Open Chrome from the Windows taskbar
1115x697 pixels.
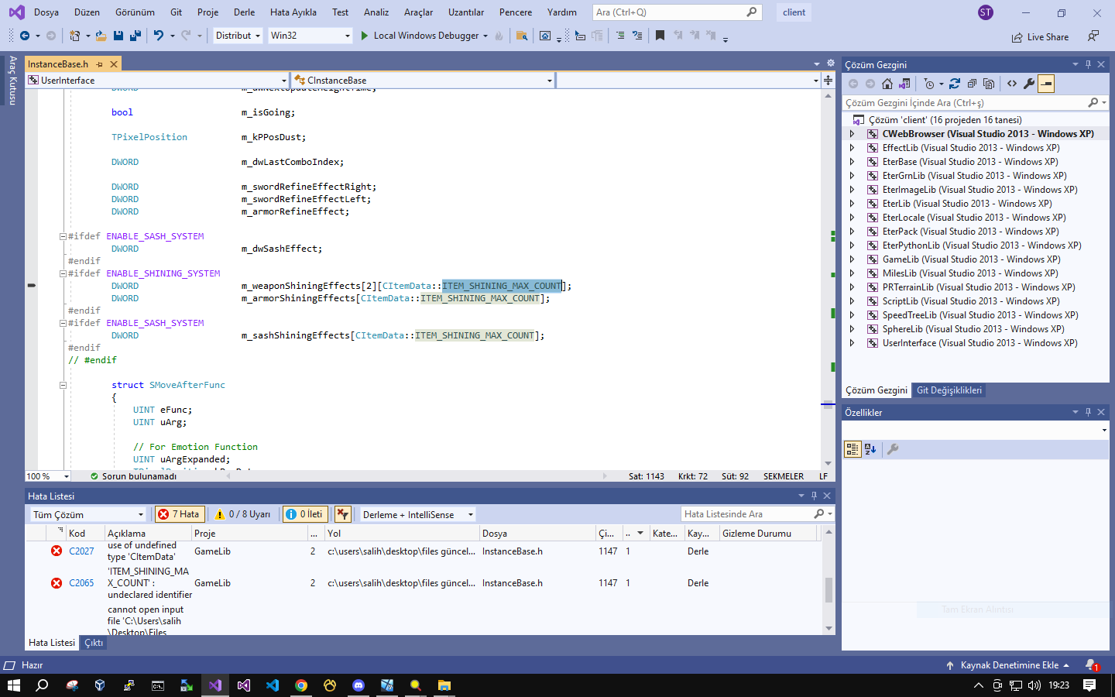(x=301, y=685)
